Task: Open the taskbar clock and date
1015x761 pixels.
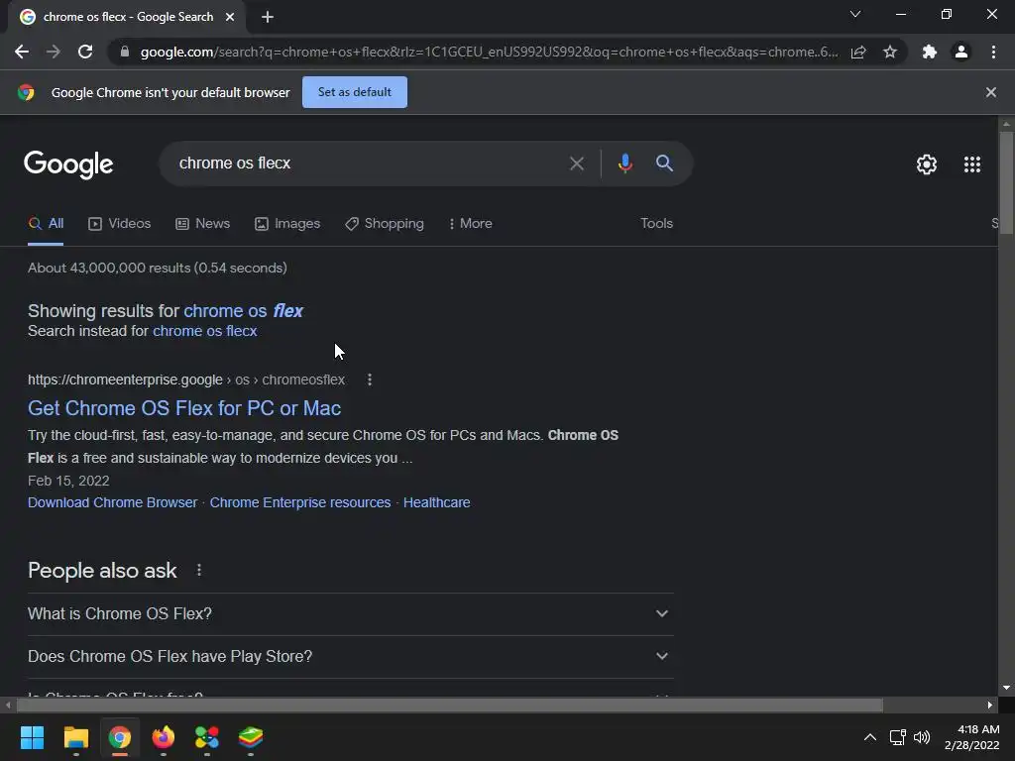Action: pos(971,737)
